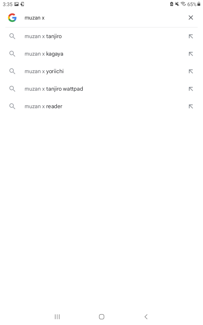Tap search icon beside muzan x yoriichi

click(x=12, y=71)
